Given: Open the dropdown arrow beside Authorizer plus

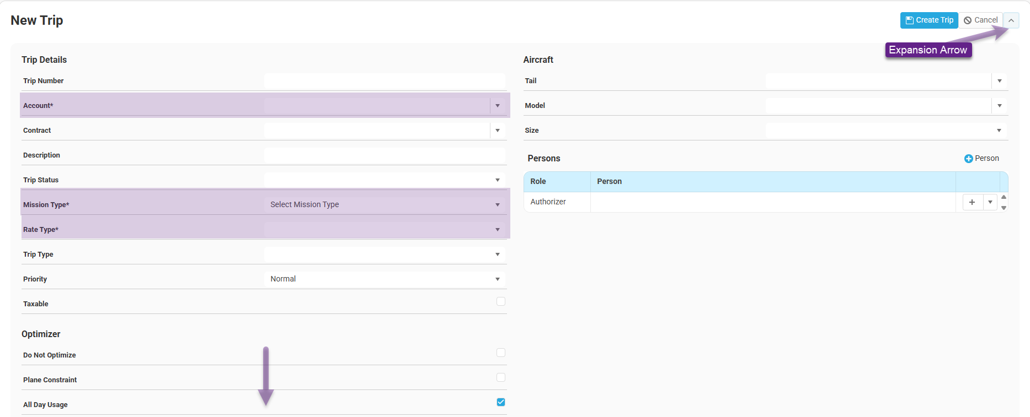Looking at the screenshot, I should tap(990, 202).
